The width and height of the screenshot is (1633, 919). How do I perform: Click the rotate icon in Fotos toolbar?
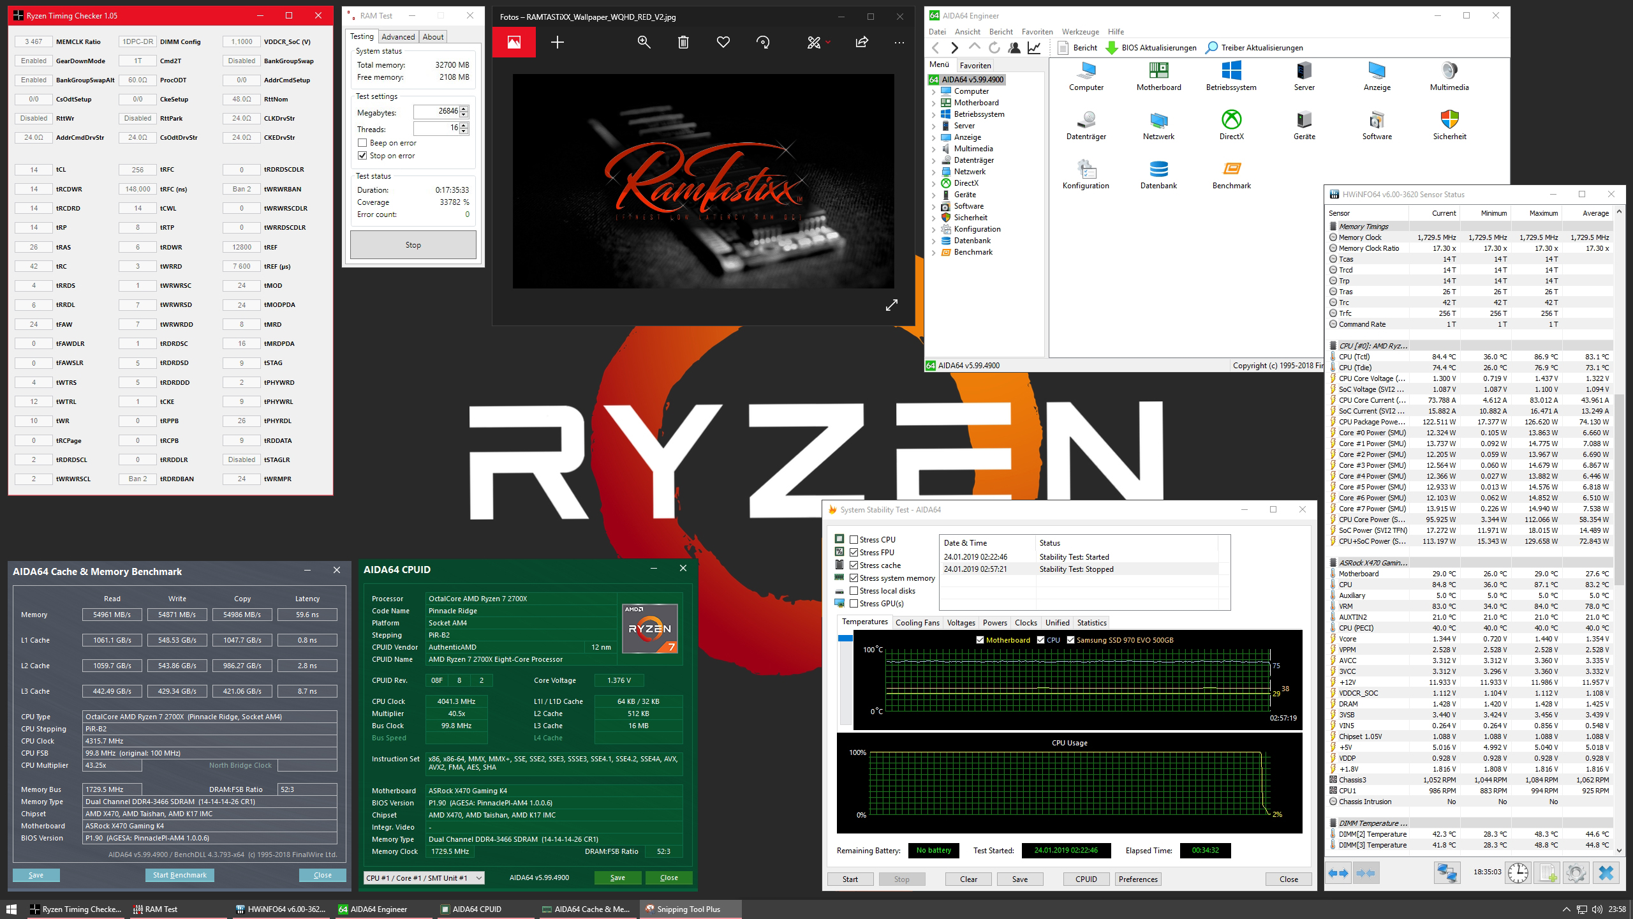(x=762, y=42)
